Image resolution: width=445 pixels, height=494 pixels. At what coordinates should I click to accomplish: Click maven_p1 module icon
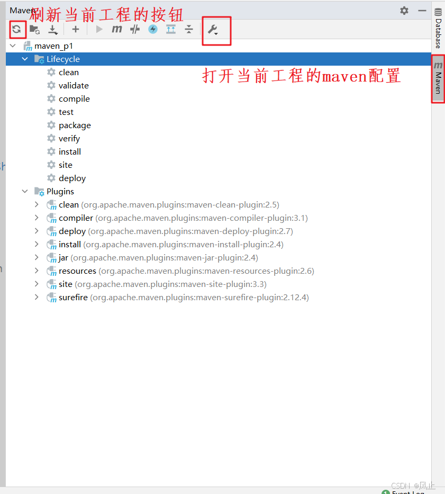[x=28, y=46]
